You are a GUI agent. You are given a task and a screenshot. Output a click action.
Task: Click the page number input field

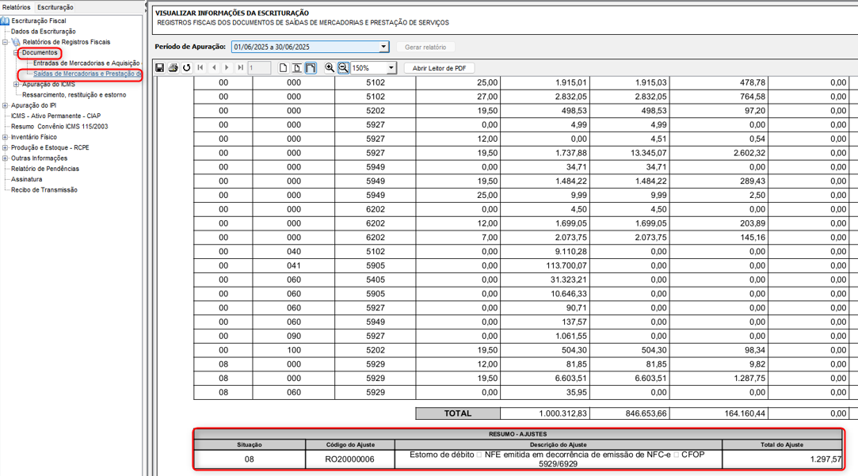[259, 68]
